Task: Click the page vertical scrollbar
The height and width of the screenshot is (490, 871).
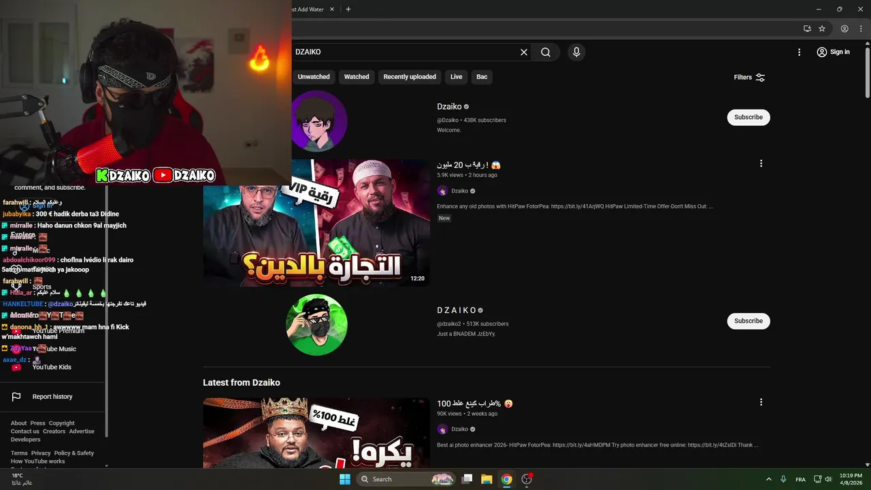Action: tap(867, 71)
